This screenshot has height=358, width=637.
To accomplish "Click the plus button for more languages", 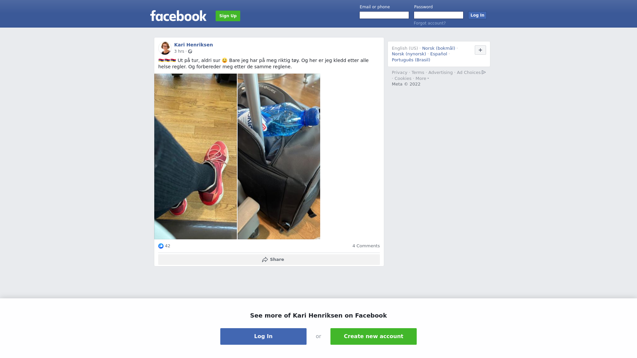I will pos(480,50).
